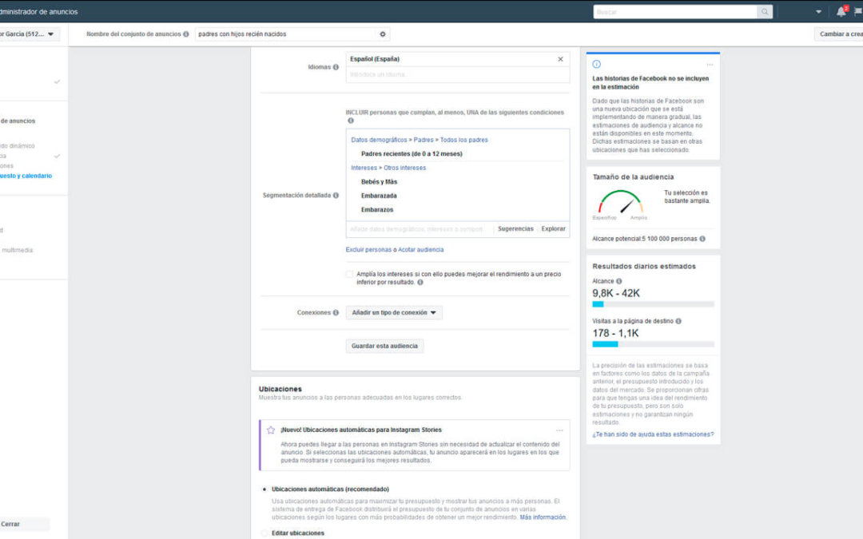Open the notifications bell icon
Screen dimensions: 863x539
841,11
